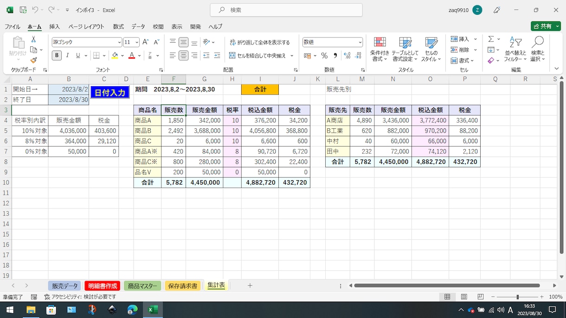Screen dimensions: 566x318
Task: Click the 共有 (Share) button
Action: 546,26
